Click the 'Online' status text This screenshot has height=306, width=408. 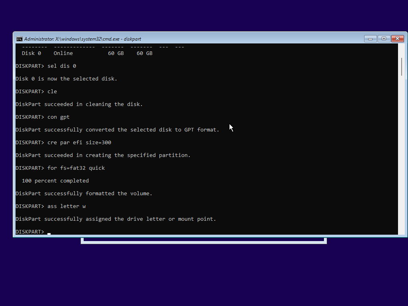(x=63, y=53)
